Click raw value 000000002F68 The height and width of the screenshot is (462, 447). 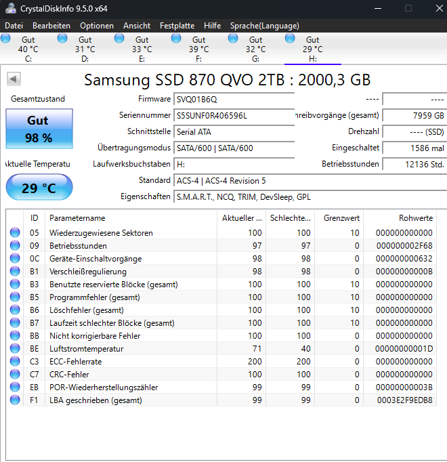pos(404,246)
